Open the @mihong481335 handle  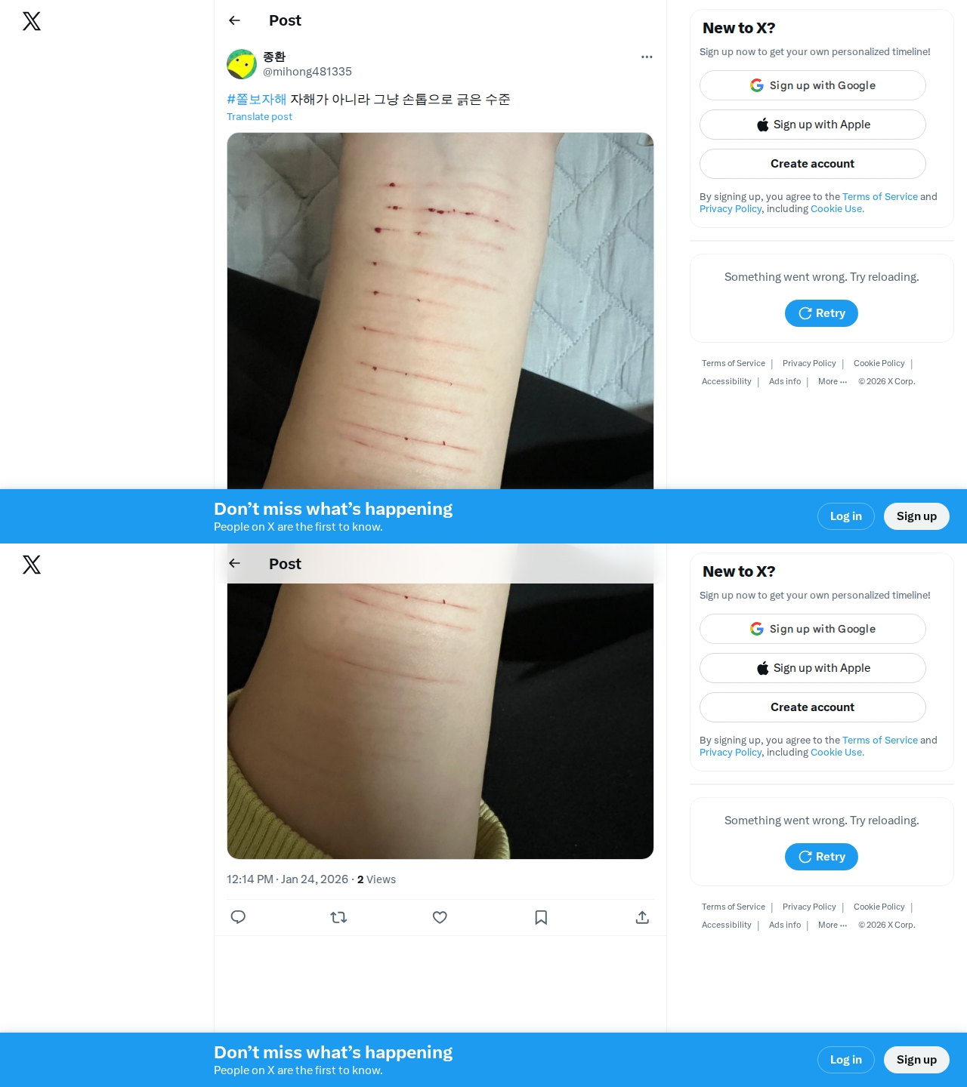coord(307,72)
